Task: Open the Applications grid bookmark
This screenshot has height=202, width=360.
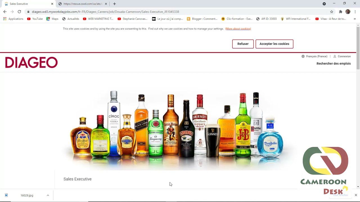Action: point(13,19)
